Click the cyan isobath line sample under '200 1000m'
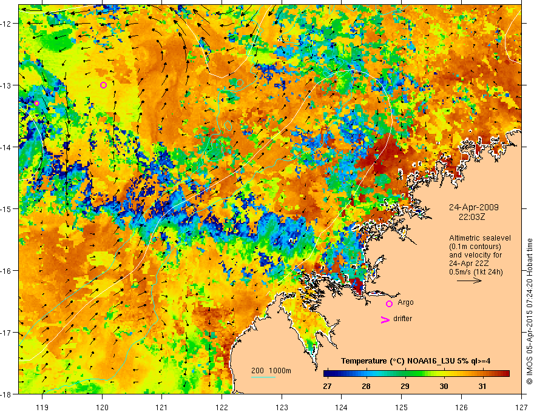The image size is (534, 412). point(263,377)
